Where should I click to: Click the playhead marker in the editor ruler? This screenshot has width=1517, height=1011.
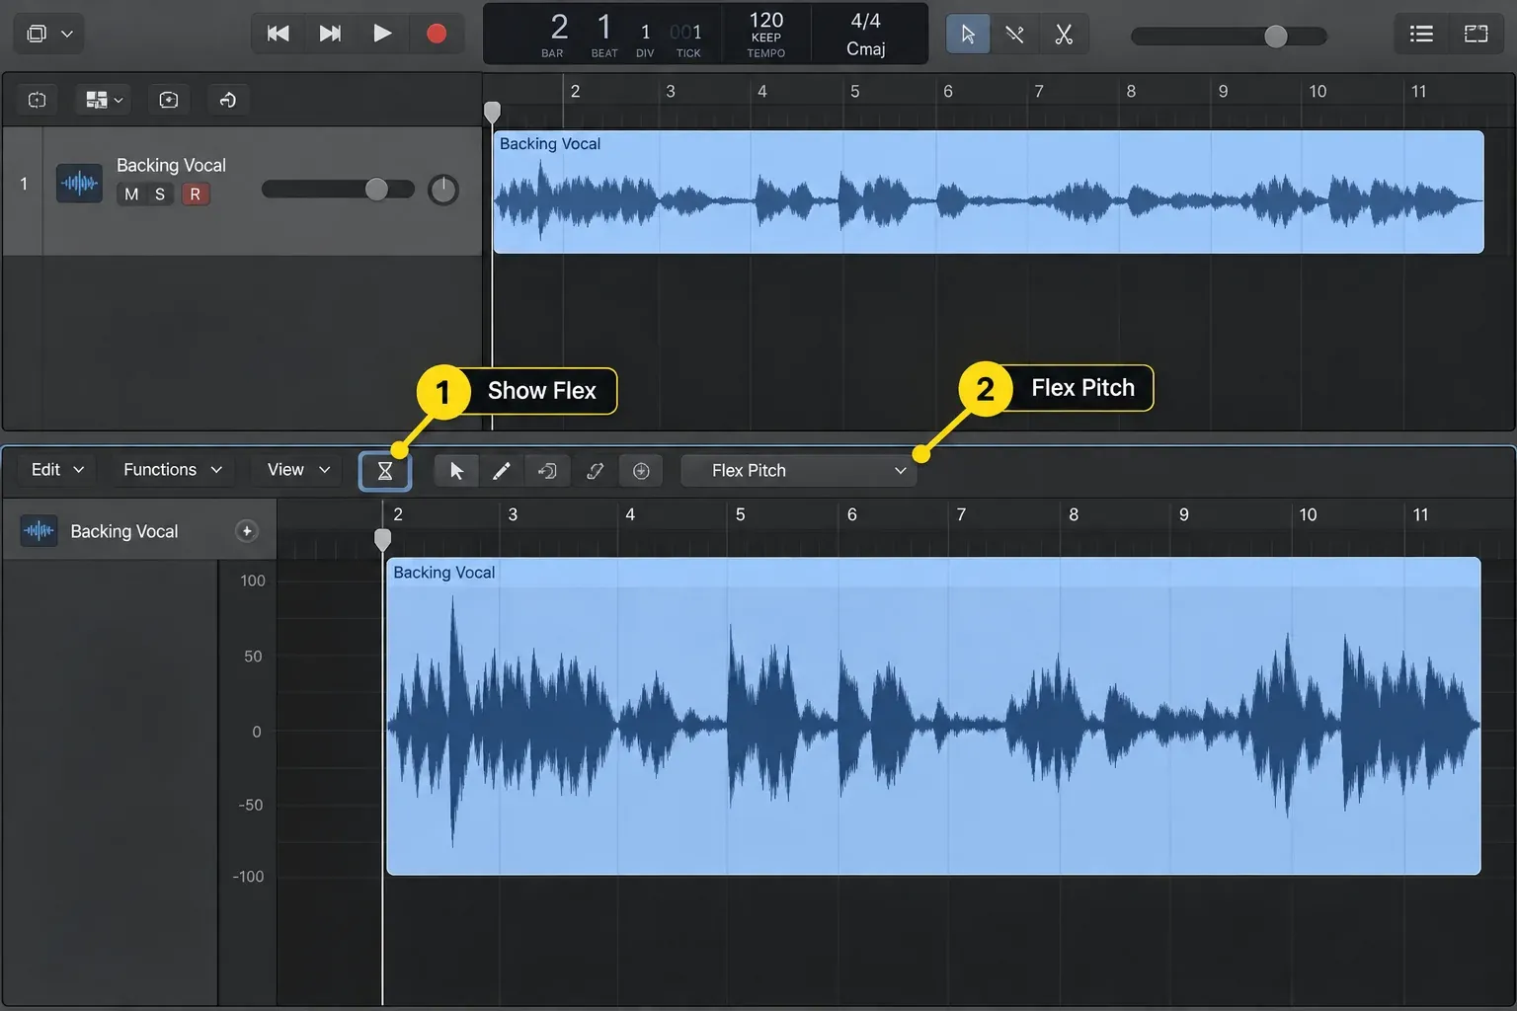coord(382,539)
